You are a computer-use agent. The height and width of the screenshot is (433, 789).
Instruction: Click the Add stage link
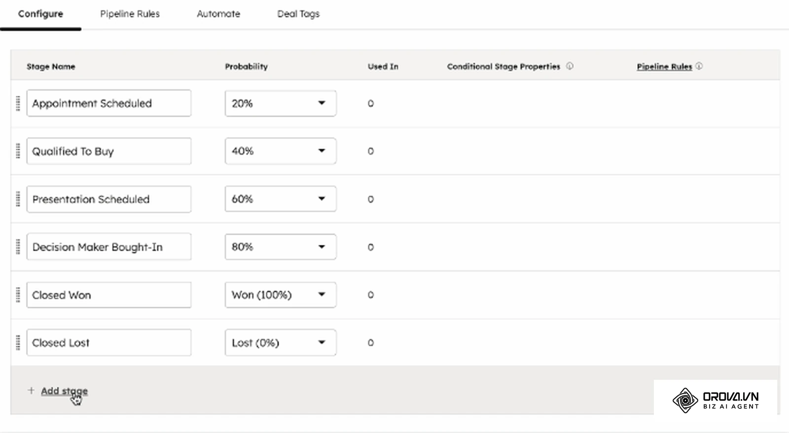[x=64, y=391]
